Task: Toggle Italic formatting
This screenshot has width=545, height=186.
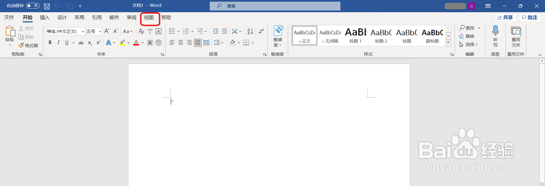Action: click(58, 43)
